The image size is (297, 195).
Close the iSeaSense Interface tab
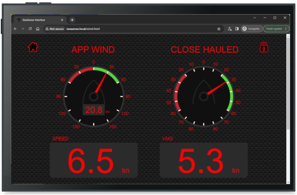pos(62,20)
